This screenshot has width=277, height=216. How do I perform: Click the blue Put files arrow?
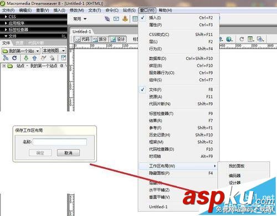coord(34,58)
